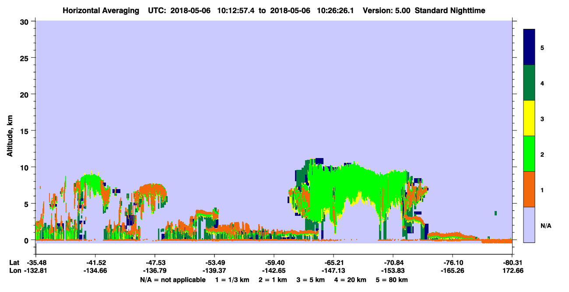This screenshot has height=292, width=569.
Task: Click latitude value -76.10
Action: 452,263
